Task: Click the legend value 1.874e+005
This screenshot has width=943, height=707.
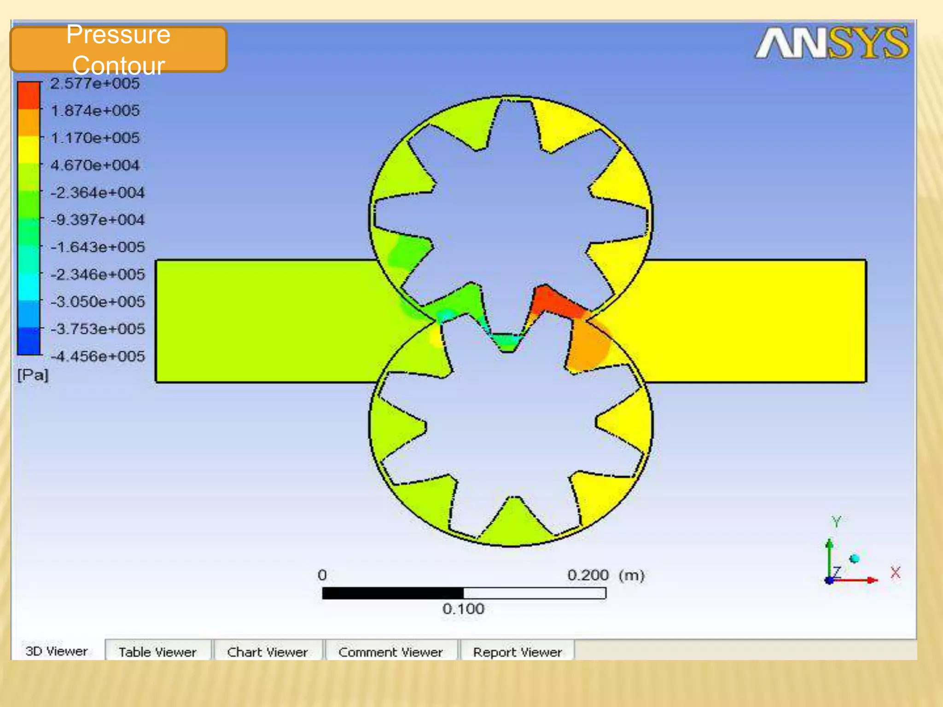Action: tap(95, 110)
